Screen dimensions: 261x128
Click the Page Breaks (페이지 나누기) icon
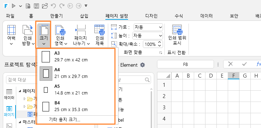81,30
